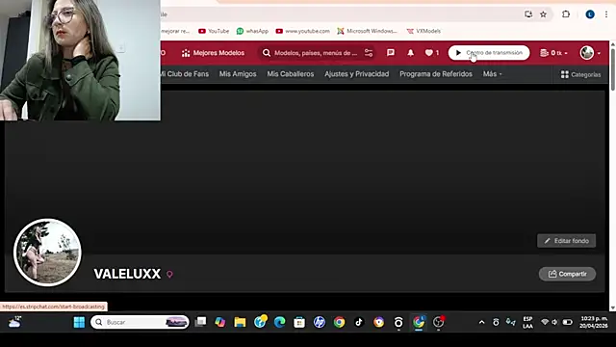Click Editar fondo button
This screenshot has height=347, width=616.
point(566,241)
